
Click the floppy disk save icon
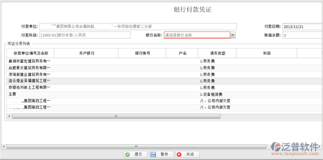[153, 154]
